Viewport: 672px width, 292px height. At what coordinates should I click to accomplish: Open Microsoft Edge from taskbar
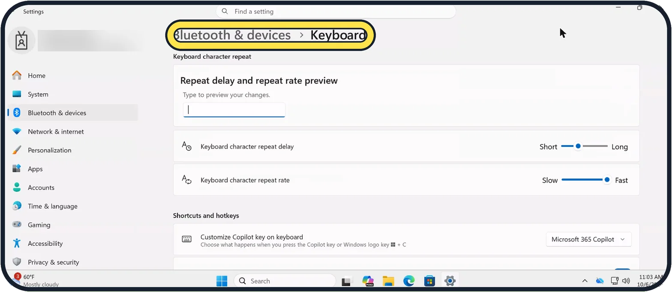pos(409,281)
